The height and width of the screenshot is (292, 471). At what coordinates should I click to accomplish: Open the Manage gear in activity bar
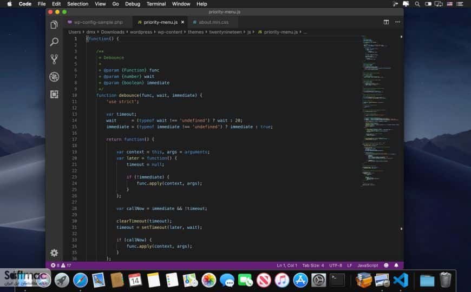(54, 253)
